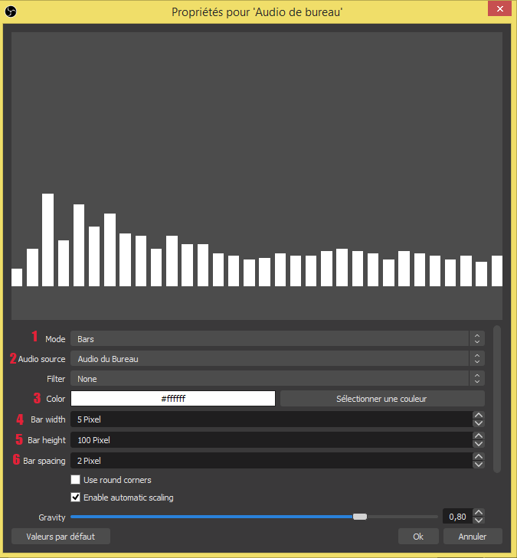Increase Bar height with up arrow
517x558 pixels.
coord(479,436)
